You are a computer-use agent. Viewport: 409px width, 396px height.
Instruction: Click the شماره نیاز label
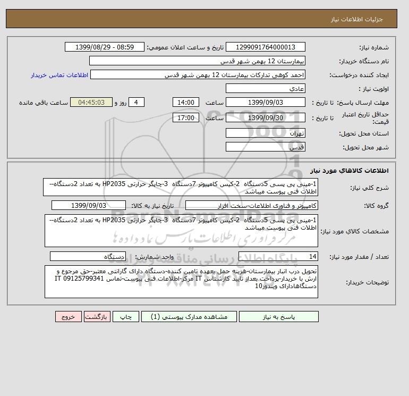(374, 47)
